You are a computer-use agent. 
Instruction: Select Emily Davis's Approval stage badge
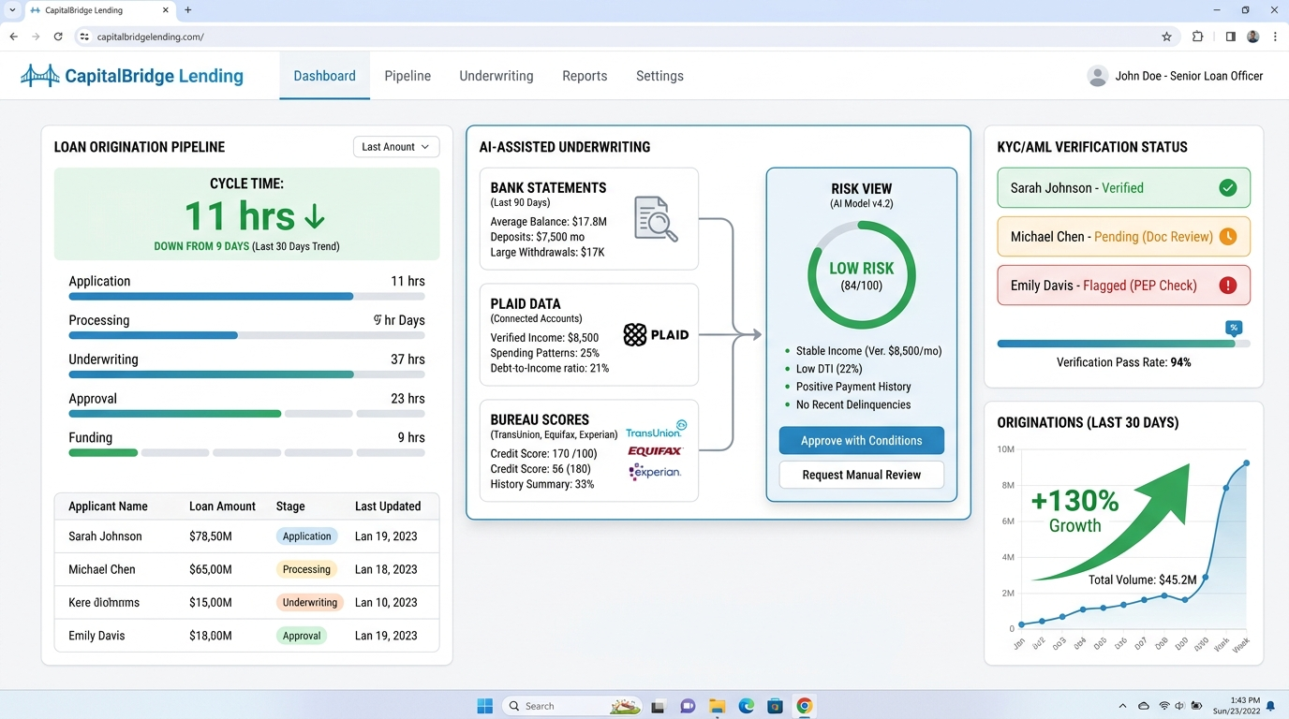[x=302, y=636]
